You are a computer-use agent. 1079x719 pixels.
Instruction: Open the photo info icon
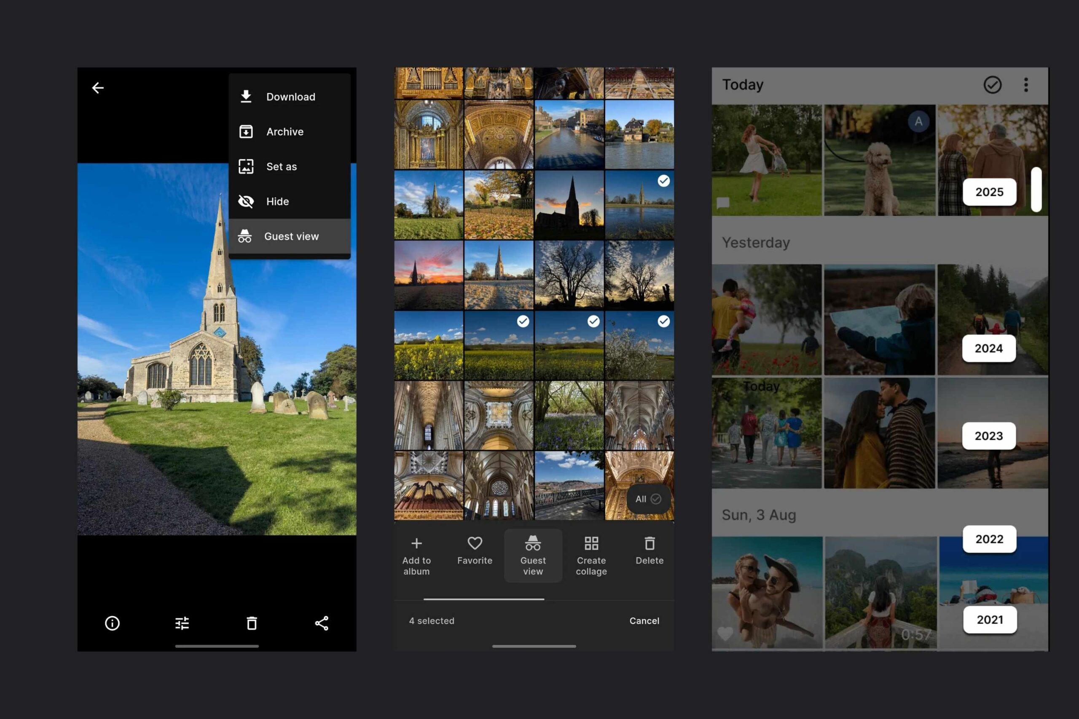(x=113, y=623)
